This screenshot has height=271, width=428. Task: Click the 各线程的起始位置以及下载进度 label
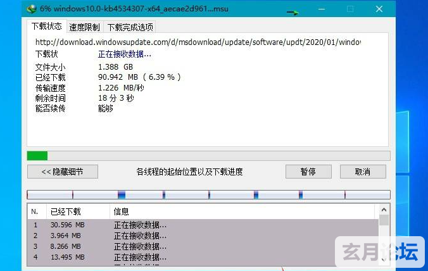[189, 172]
